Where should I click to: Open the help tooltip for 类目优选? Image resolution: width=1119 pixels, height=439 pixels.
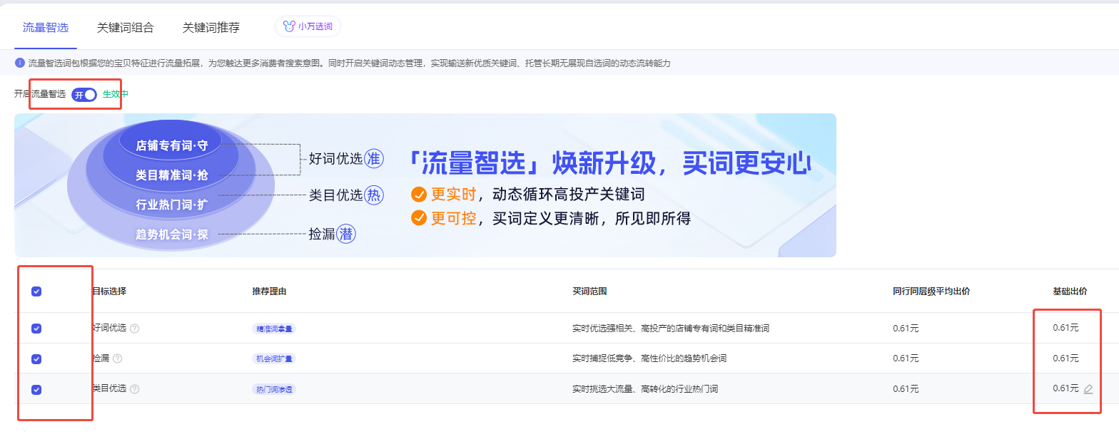[x=135, y=389]
